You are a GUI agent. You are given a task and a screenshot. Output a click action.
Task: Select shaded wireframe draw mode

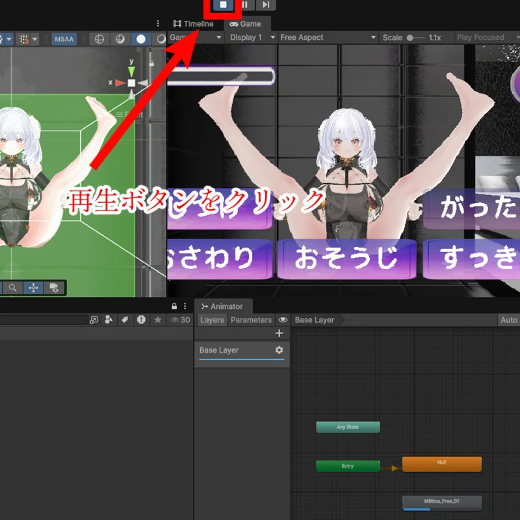120,39
